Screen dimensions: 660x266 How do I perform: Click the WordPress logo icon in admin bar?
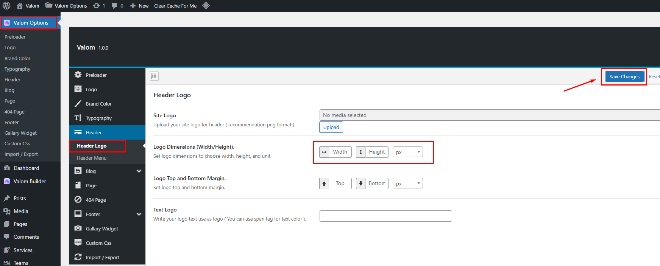click(6, 6)
